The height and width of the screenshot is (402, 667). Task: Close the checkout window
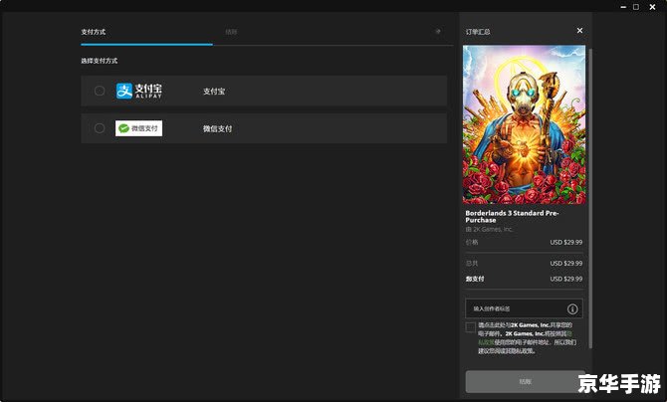652,7
